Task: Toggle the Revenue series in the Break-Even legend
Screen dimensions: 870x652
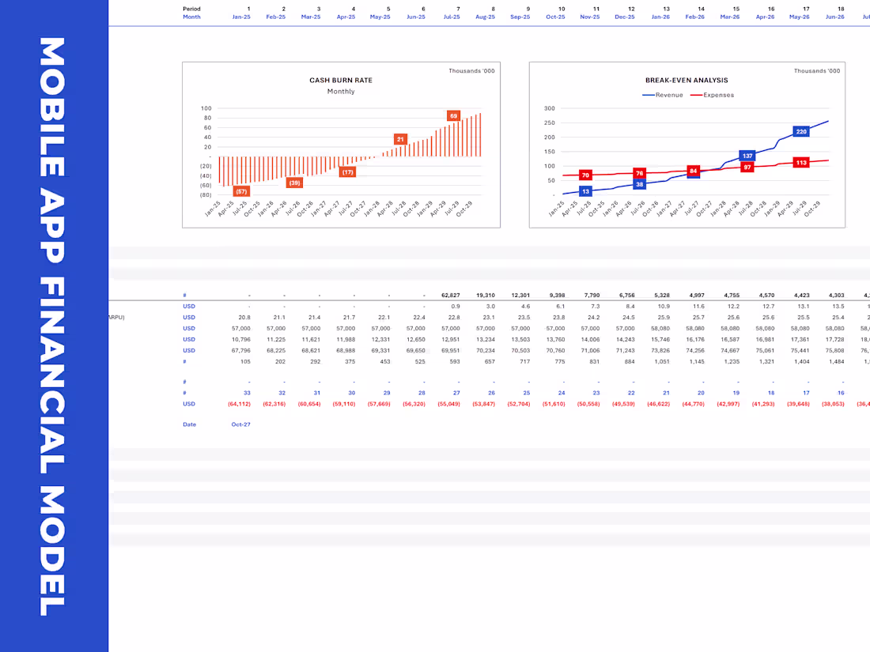Action: point(671,95)
